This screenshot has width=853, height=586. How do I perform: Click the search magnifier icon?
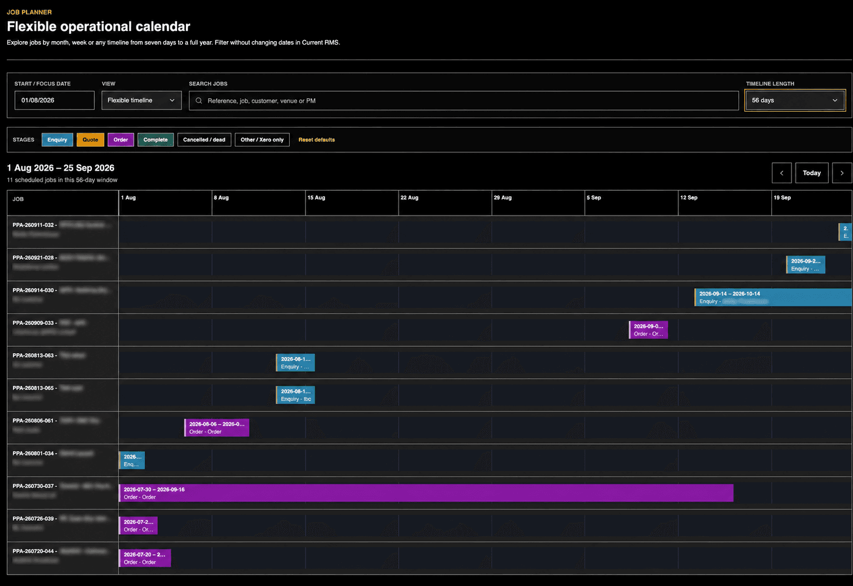(199, 100)
